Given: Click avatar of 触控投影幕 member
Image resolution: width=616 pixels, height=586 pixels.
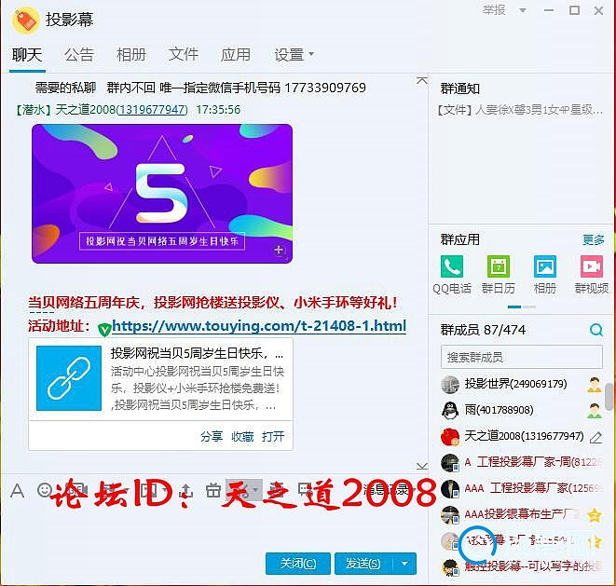Looking at the screenshot, I should click(x=450, y=566).
